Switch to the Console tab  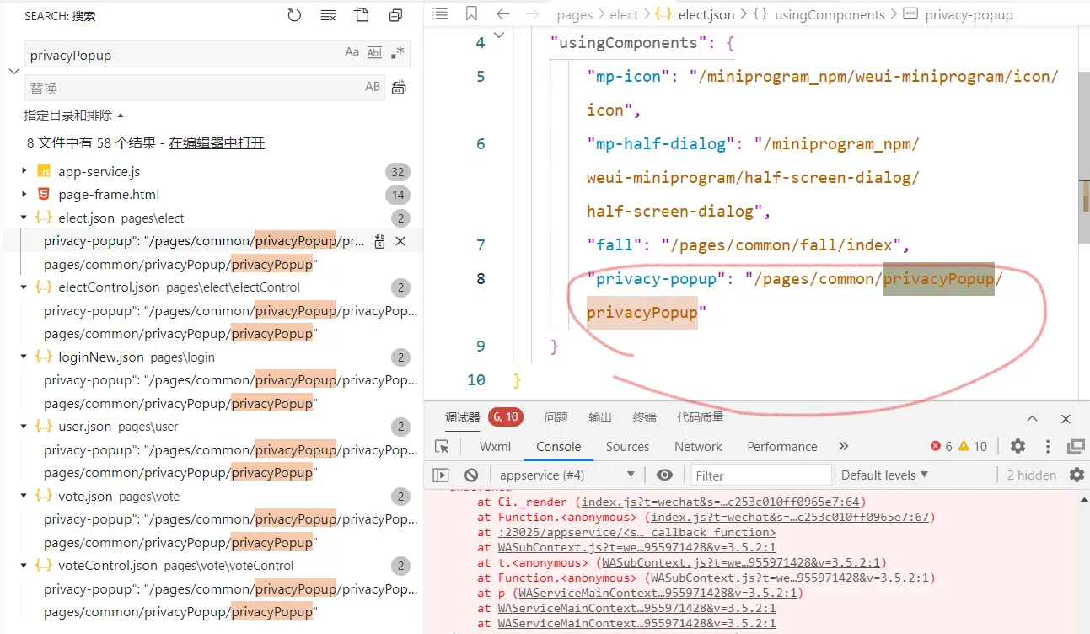559,446
